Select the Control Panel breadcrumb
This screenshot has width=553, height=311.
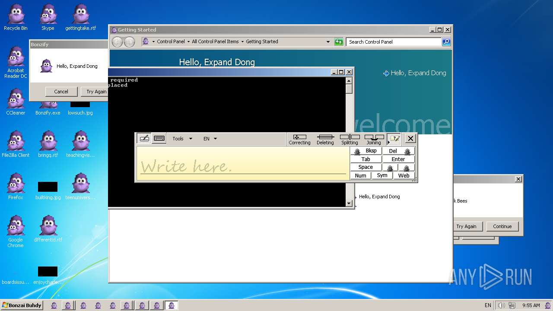(171, 42)
